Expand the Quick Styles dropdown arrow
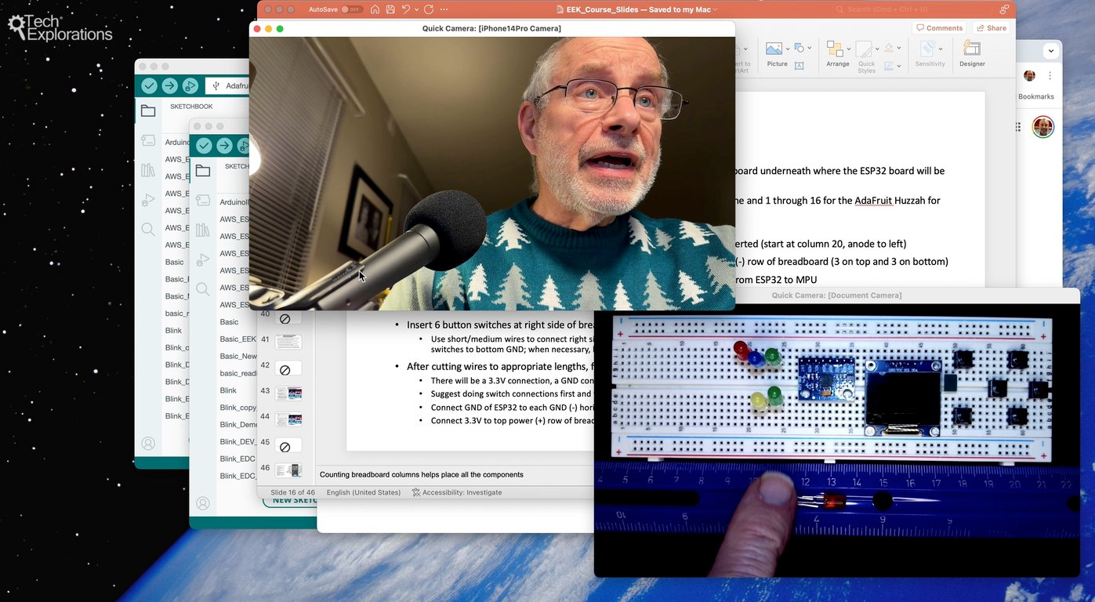Screen dimensions: 1095x602 (x=876, y=49)
